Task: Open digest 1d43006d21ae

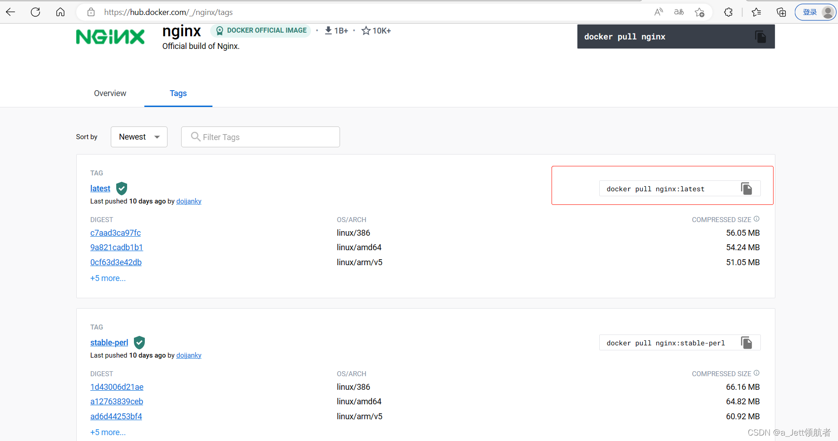Action: click(x=117, y=387)
